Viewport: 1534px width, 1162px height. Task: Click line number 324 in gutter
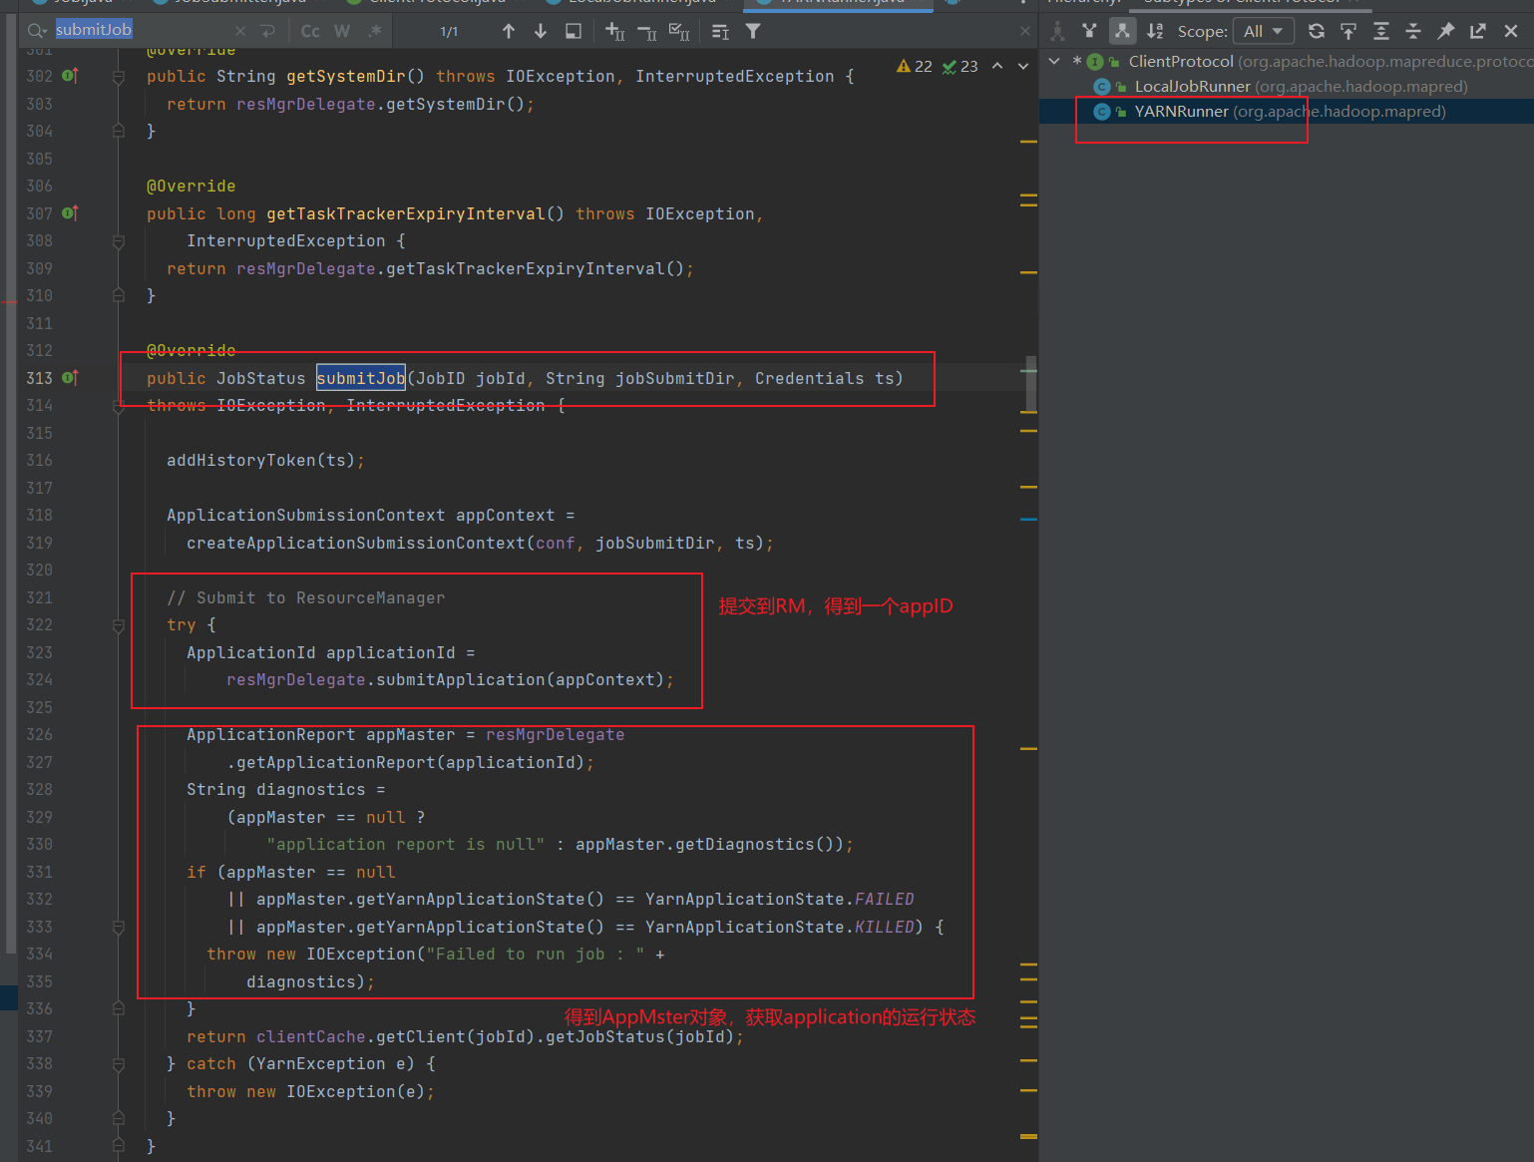[39, 680]
